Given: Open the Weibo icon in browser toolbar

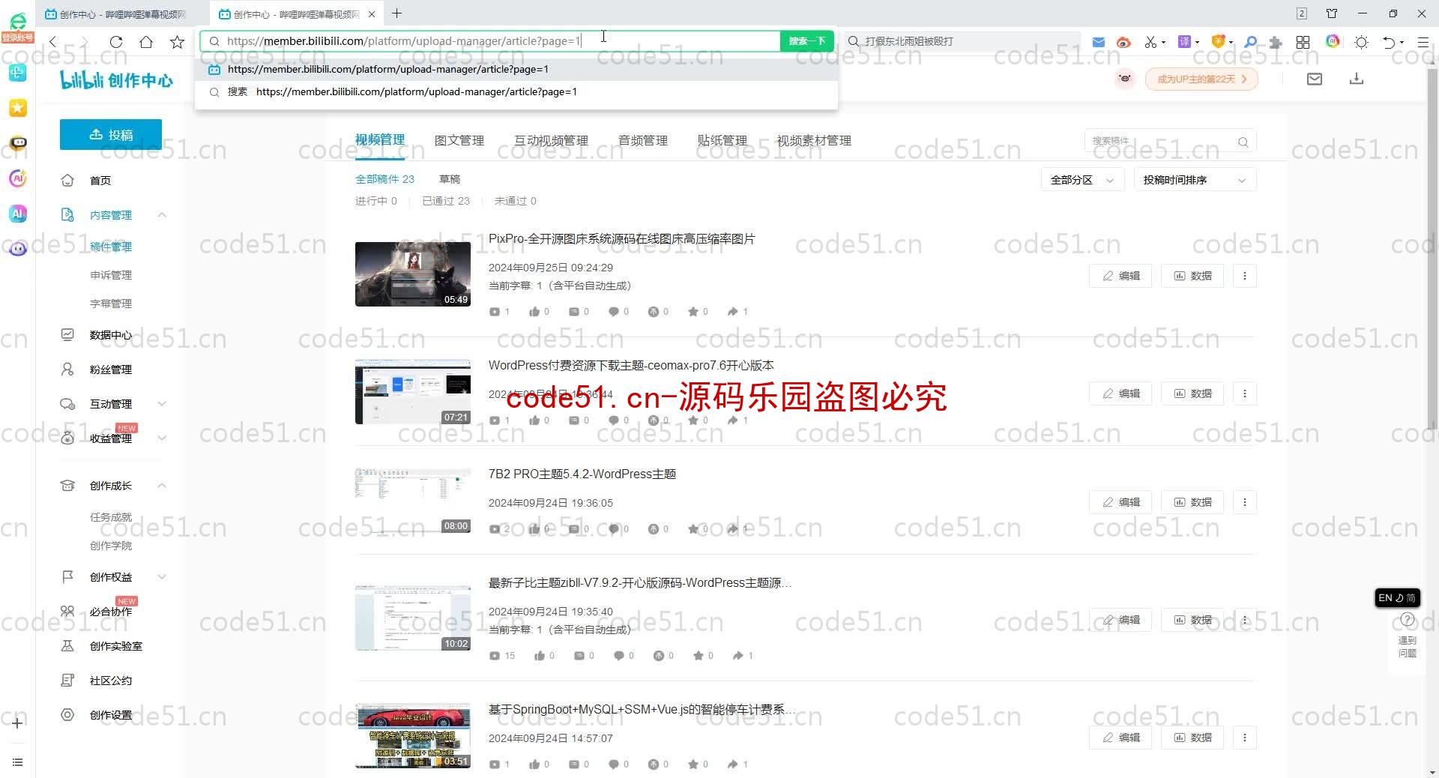Looking at the screenshot, I should [x=1123, y=42].
